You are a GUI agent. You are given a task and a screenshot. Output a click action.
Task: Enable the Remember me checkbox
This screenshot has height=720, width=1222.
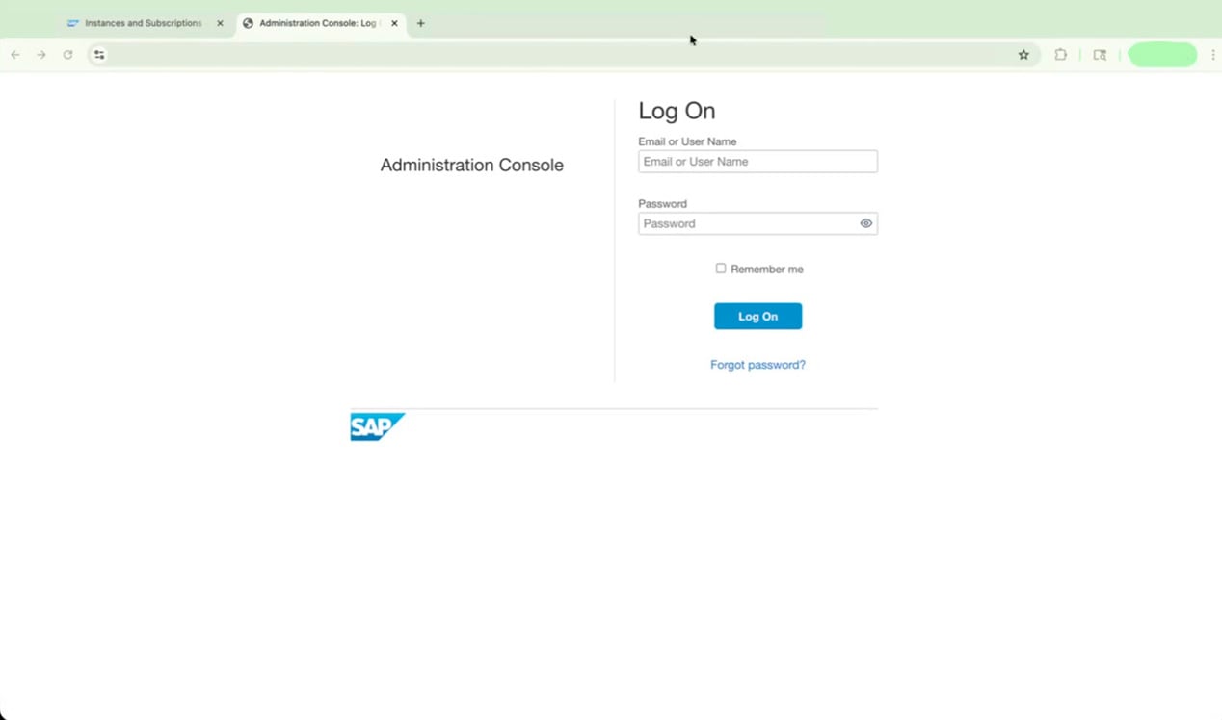[x=720, y=269]
